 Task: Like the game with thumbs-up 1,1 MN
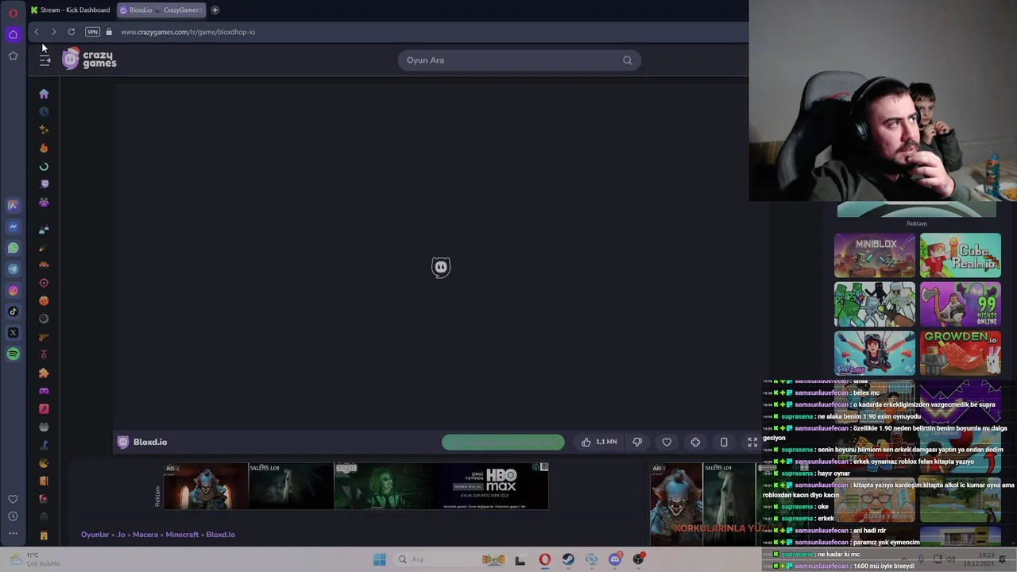(599, 442)
